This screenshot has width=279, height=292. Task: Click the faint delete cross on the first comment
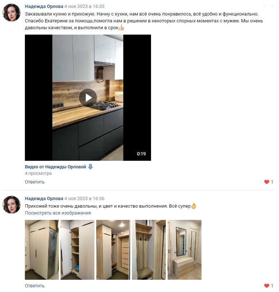tap(272, 6)
